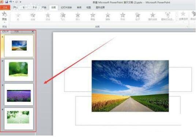This screenshot has width=196, height=137.
Task: Open the Undo history dropdown arrow
Action: [x=13, y=2]
